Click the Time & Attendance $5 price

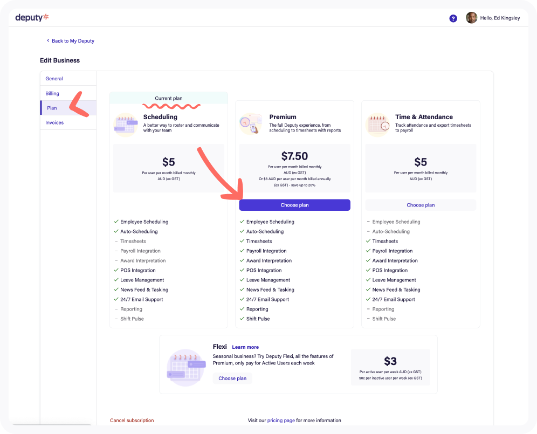point(421,162)
